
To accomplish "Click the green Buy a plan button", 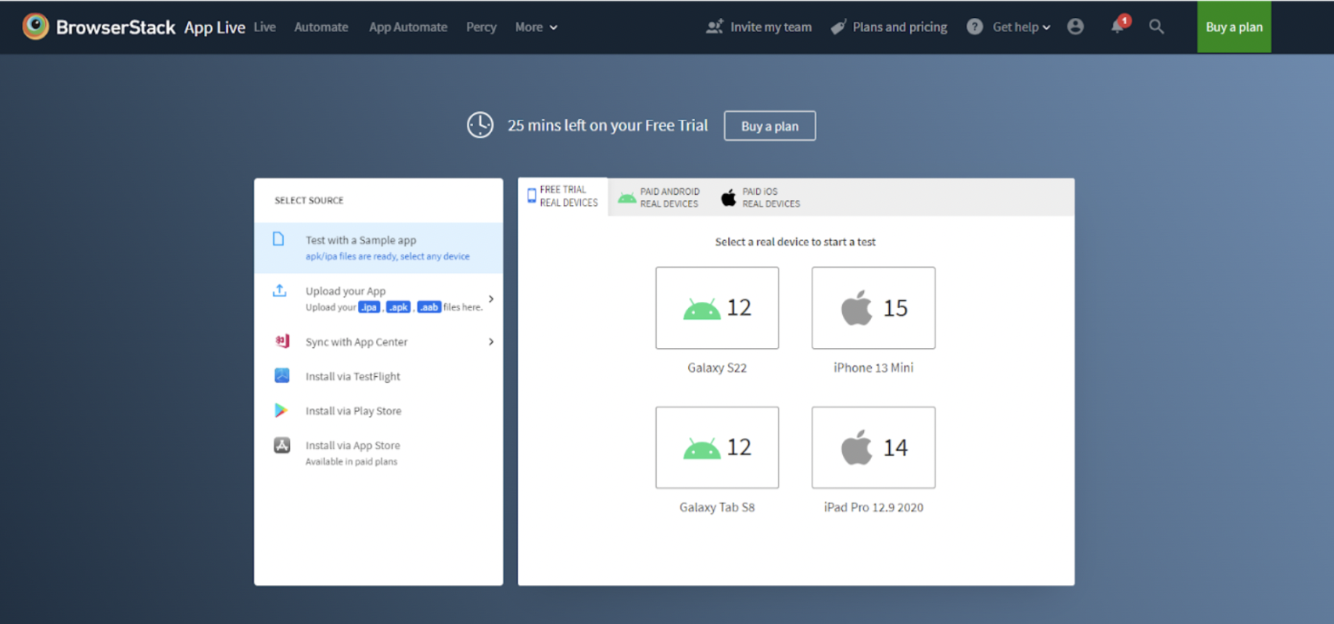I will [x=1233, y=27].
